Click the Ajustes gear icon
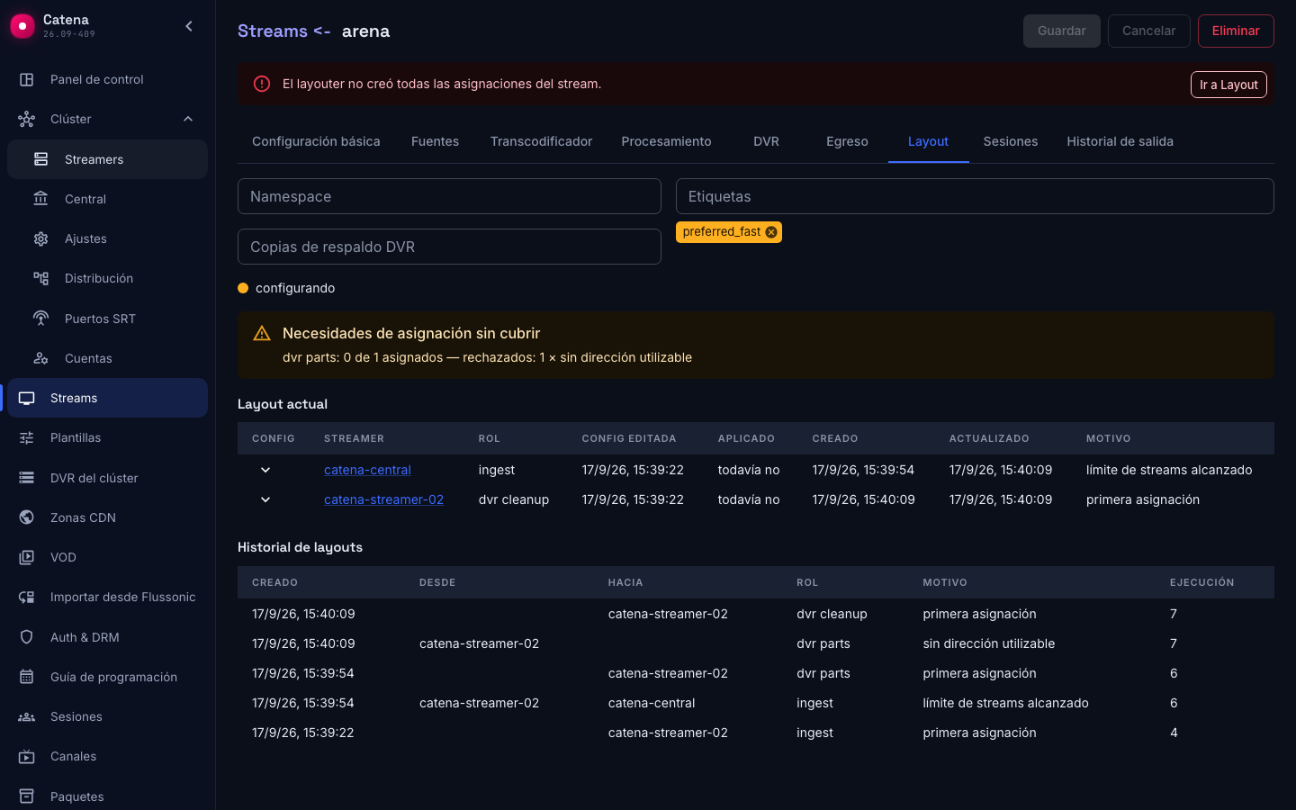Screen dimensions: 1296x810 [x=41, y=238]
